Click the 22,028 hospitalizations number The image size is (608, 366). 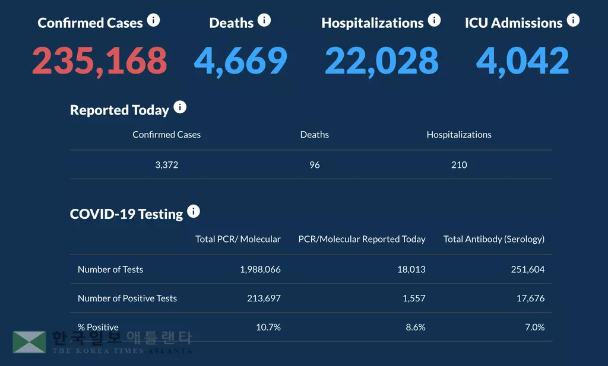[381, 61]
